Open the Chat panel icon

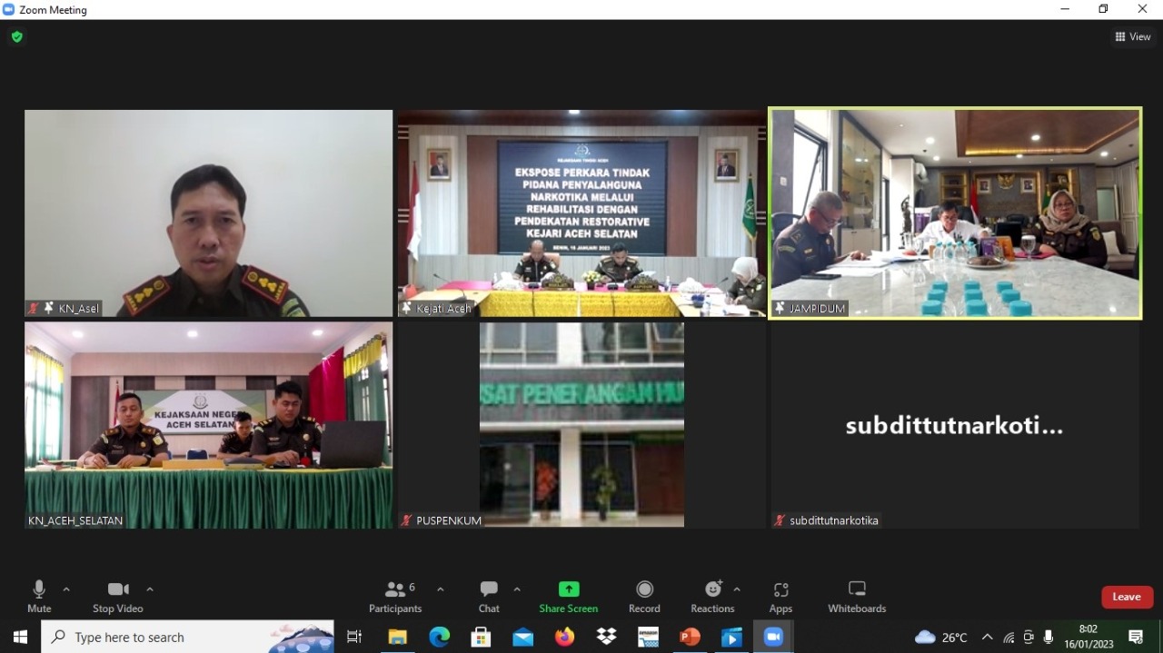coord(488,590)
